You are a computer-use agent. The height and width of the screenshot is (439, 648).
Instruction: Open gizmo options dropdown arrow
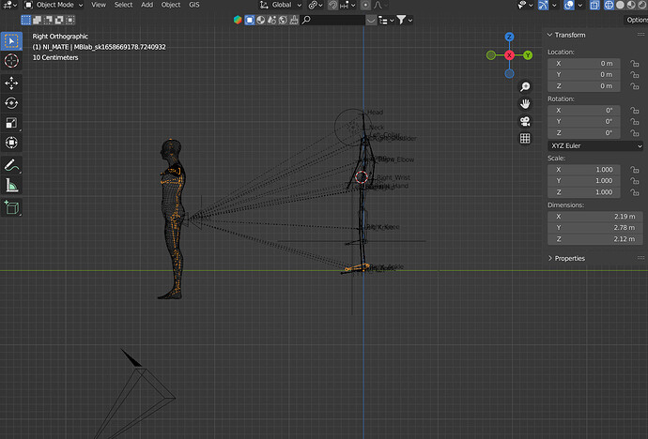(554, 5)
